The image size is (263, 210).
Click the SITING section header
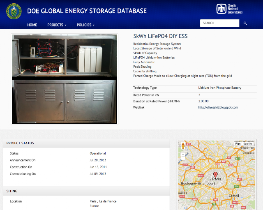(86, 191)
